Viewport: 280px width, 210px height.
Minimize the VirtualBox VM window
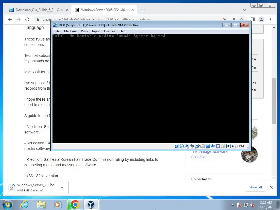click(226, 25)
